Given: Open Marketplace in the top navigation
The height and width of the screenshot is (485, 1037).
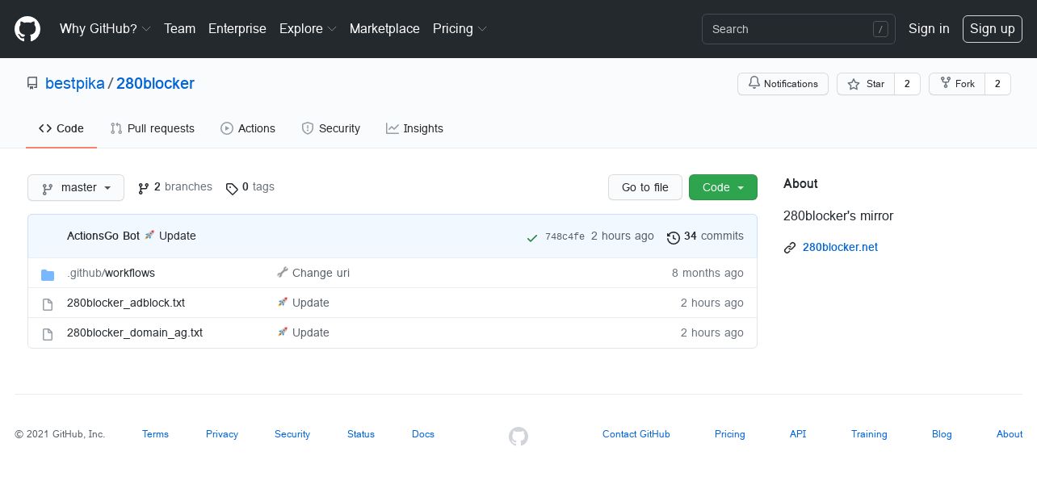Looking at the screenshot, I should pyautogui.click(x=384, y=29).
